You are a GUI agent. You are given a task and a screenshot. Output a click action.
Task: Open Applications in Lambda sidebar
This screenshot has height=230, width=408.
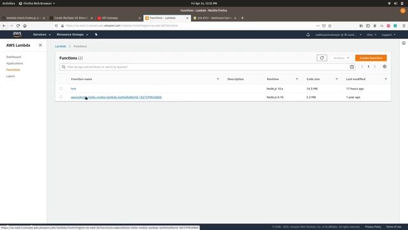[15, 63]
